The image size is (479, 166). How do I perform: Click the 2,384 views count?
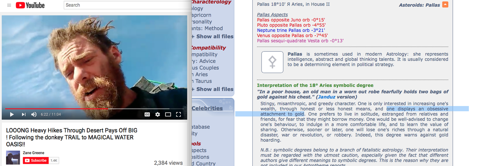click(168, 163)
